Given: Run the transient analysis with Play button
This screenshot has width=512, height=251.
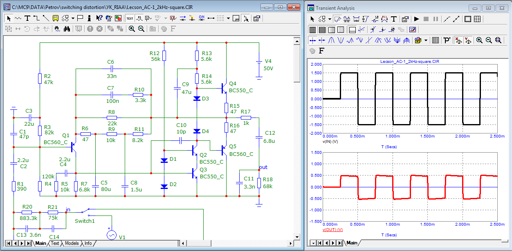Looking at the screenshot, I should coord(417,19).
